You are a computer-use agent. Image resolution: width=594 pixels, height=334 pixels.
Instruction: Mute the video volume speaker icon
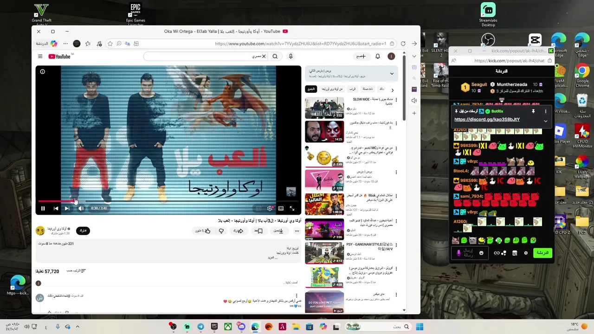click(x=81, y=208)
